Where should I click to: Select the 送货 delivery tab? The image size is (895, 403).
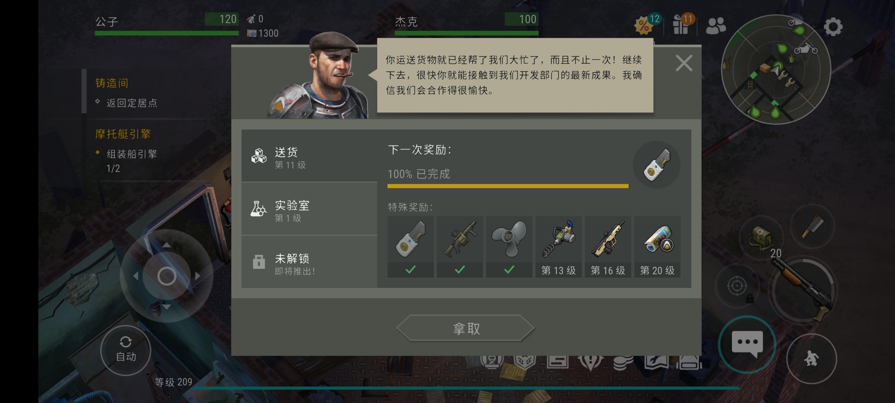pos(309,156)
